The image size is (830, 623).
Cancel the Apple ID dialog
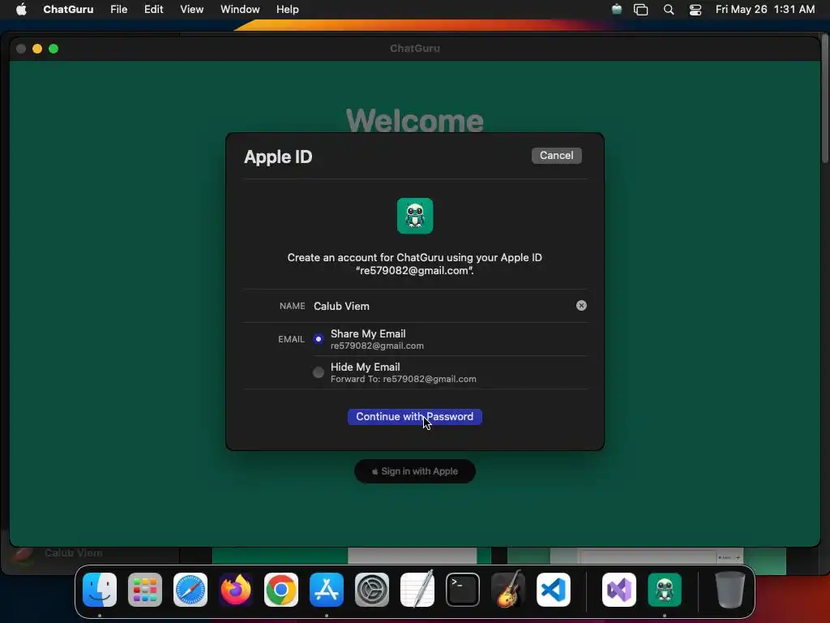click(x=556, y=155)
